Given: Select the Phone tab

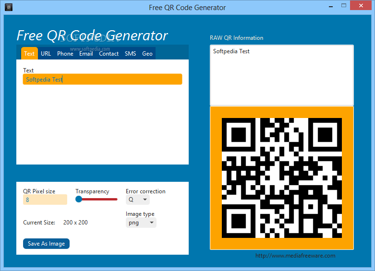Looking at the screenshot, I should click(x=65, y=54).
